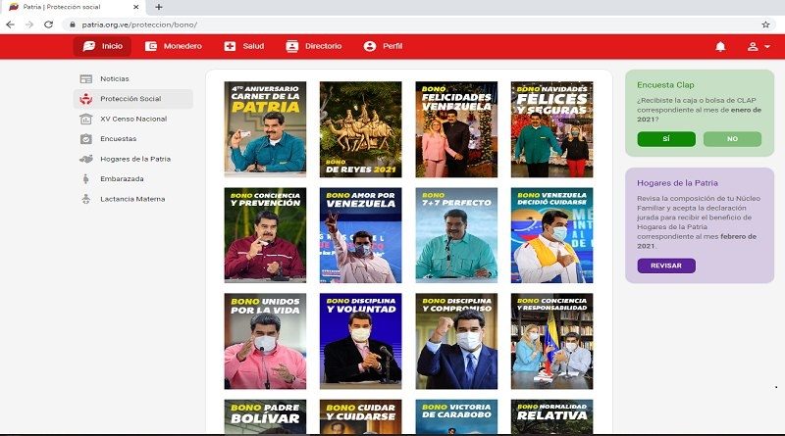Open Embarazada in the sidebar
Viewport: 785px width, 436px height.
(133, 179)
